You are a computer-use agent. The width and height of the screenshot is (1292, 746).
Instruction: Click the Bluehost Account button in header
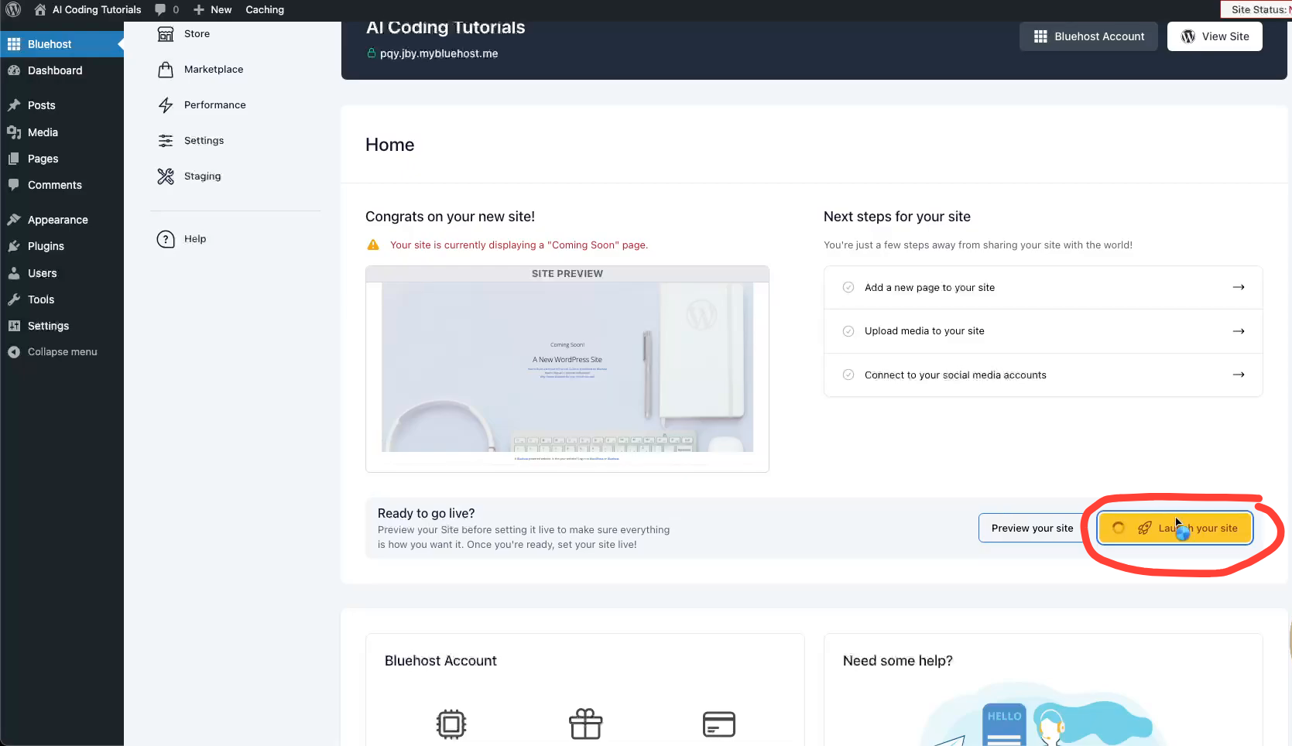(x=1088, y=36)
